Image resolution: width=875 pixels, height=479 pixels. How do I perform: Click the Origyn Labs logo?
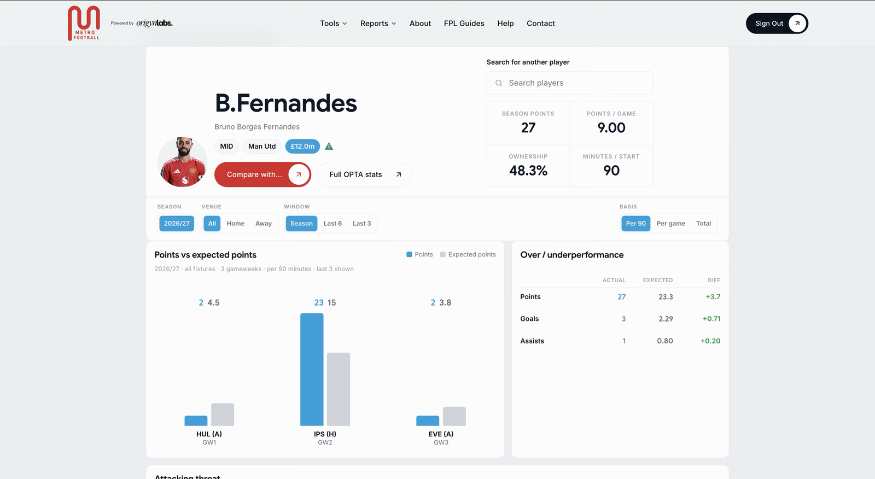(x=154, y=23)
